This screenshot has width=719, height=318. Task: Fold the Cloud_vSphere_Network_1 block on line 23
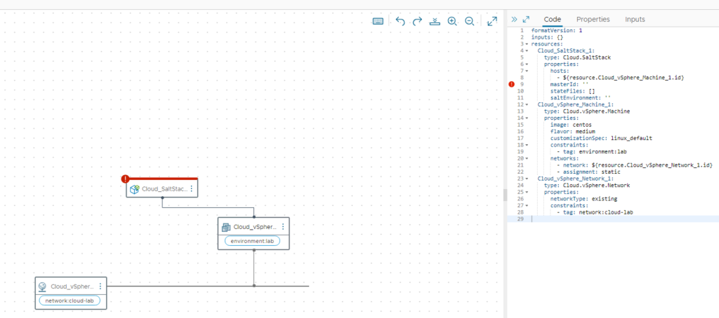(x=527, y=178)
